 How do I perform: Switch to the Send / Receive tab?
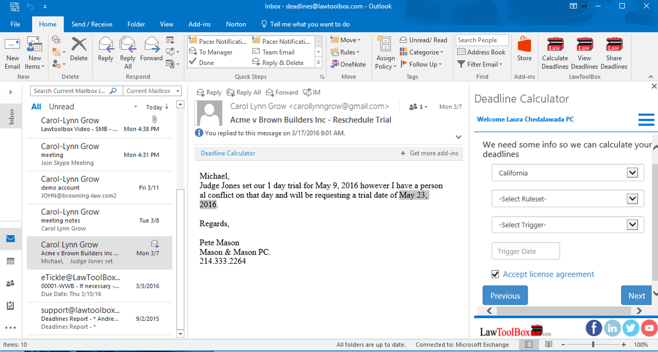pyautogui.click(x=92, y=24)
